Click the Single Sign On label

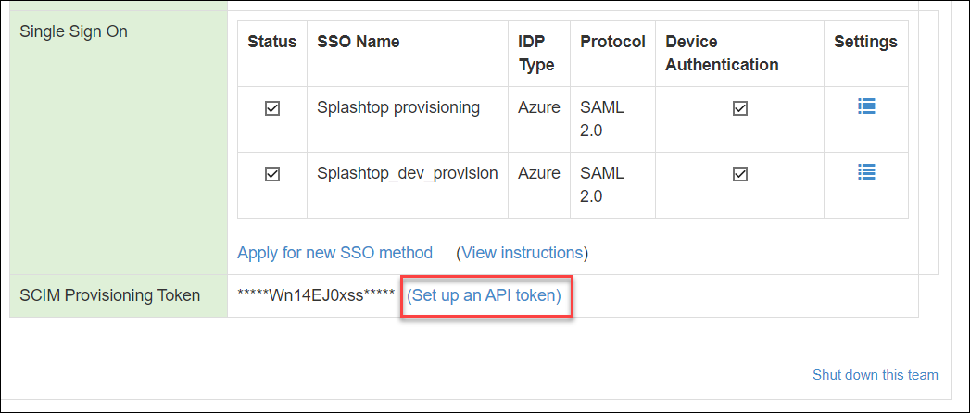[73, 31]
